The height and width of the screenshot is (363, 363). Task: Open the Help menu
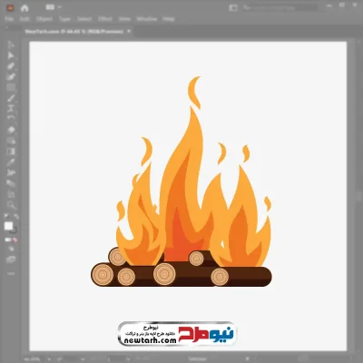(x=169, y=19)
